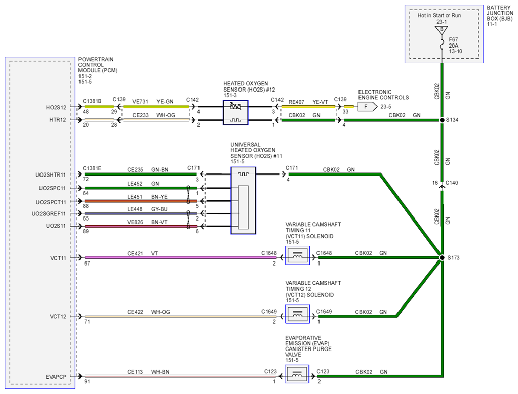Click the CBK02 GN label beside C1648
Image resolution: width=518 pixels, height=394 pixels.
coord(371,253)
